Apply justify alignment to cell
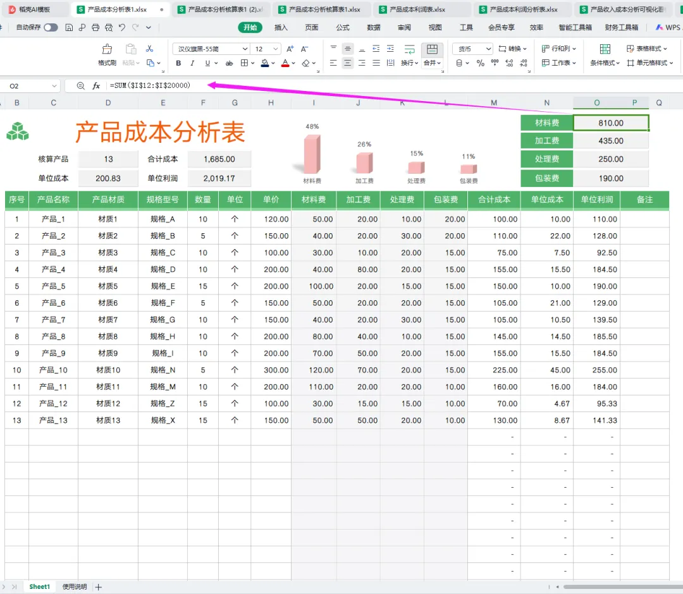Image resolution: width=683 pixels, height=594 pixels. coord(376,63)
